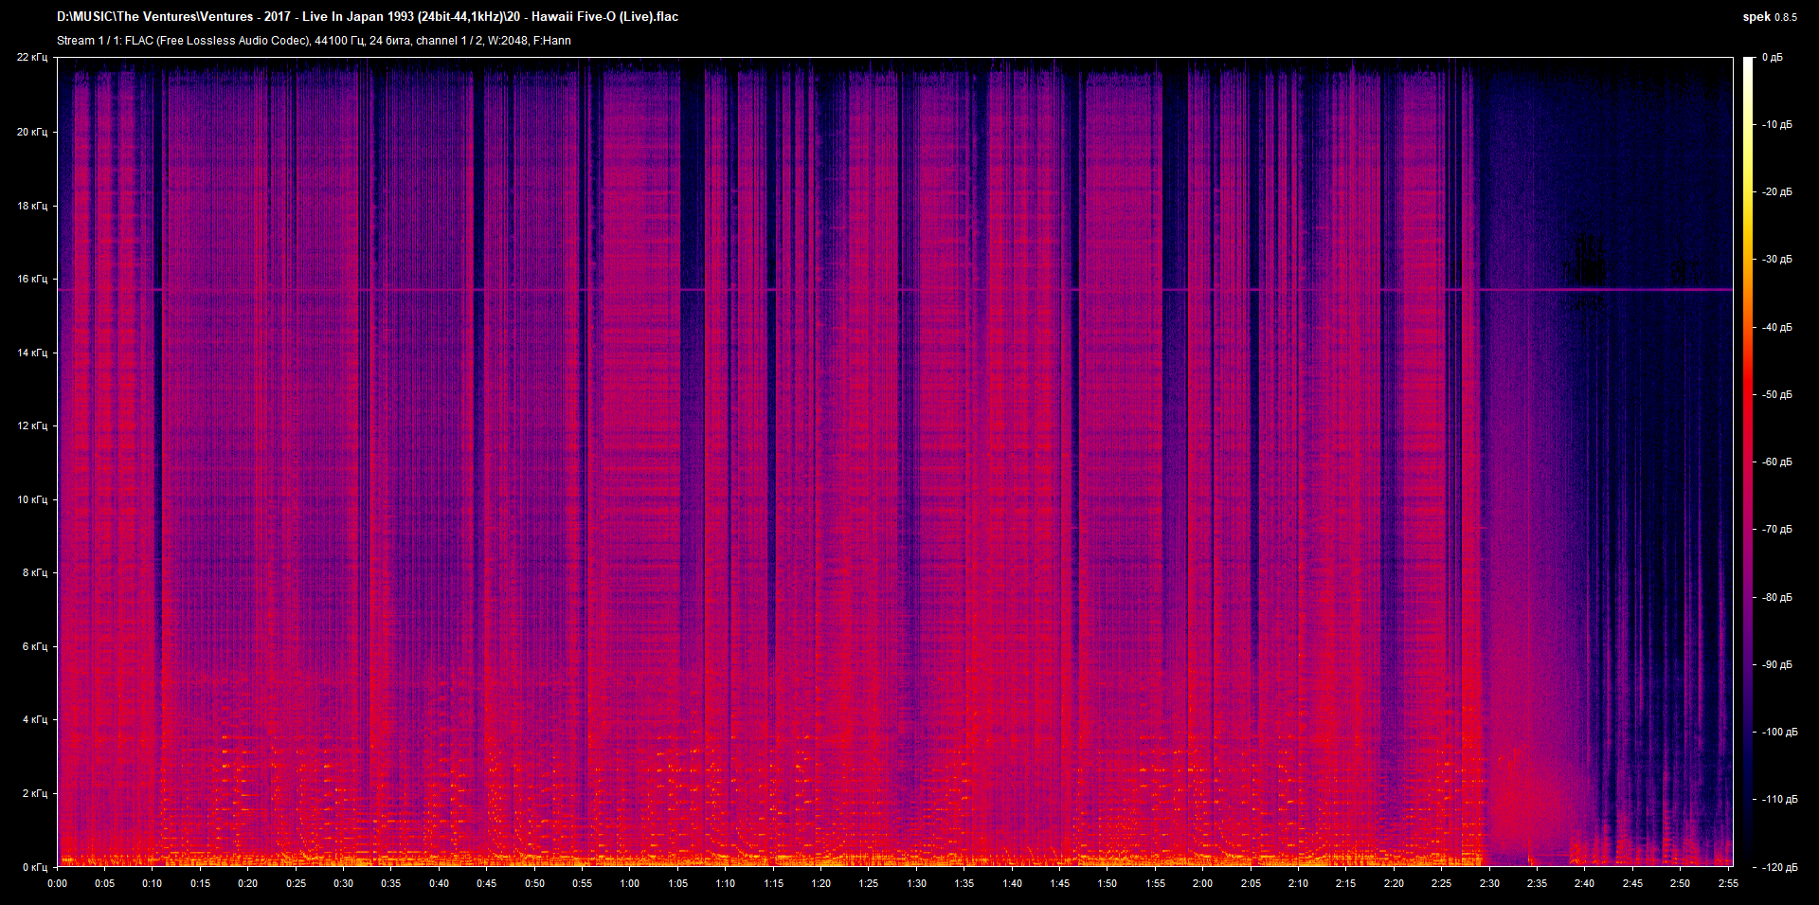Click the 1:00 time marker
Screen dimensions: 1819x905
629,884
